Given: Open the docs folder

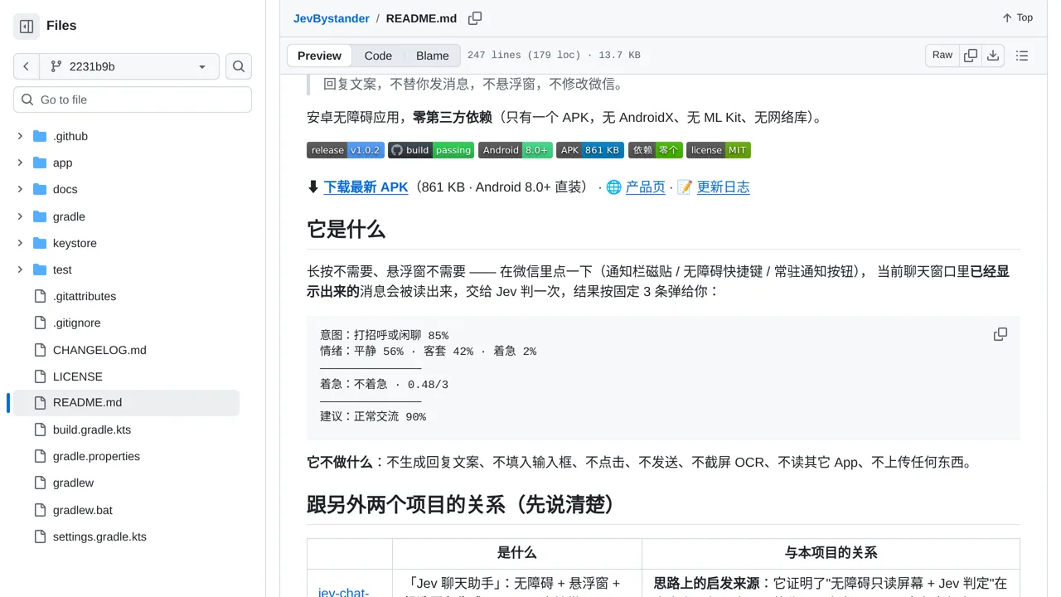Looking at the screenshot, I should [x=65, y=189].
